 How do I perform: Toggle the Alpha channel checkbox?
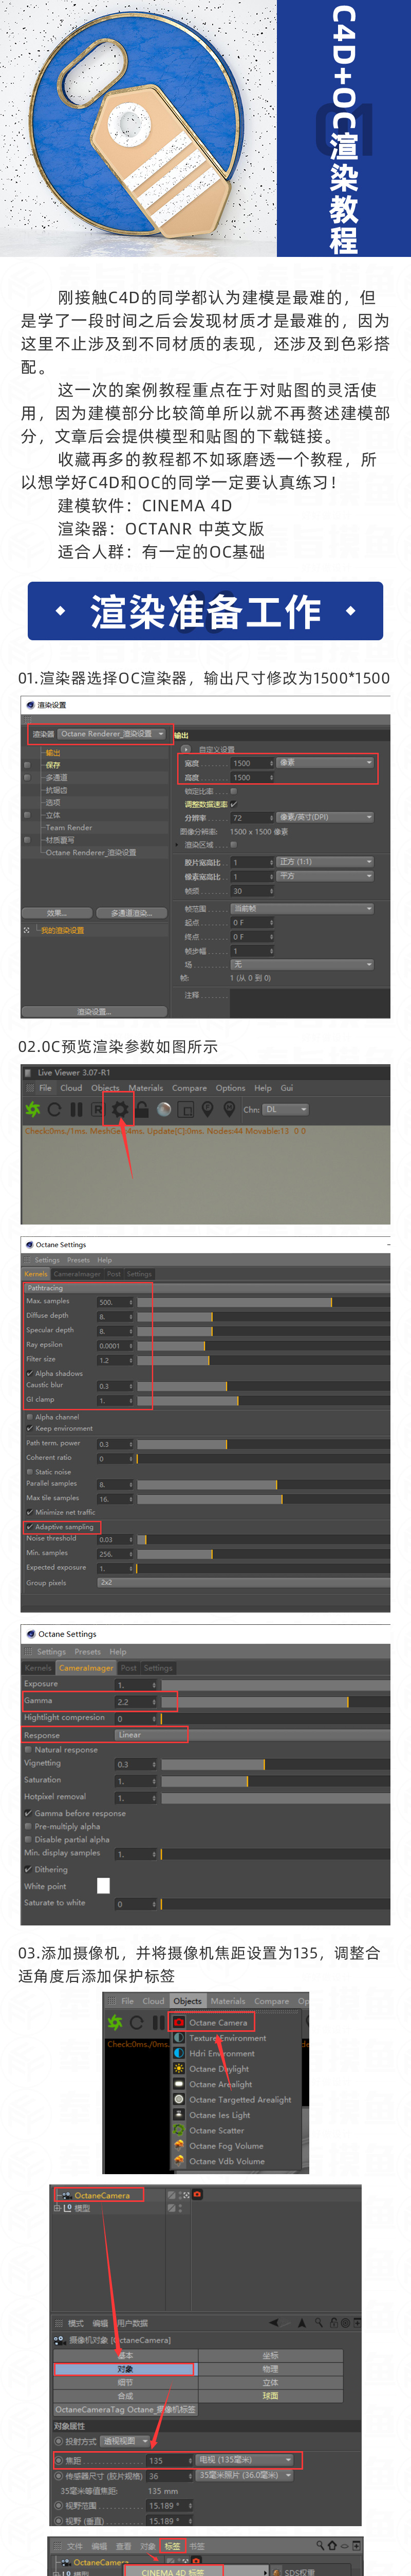(29, 1417)
